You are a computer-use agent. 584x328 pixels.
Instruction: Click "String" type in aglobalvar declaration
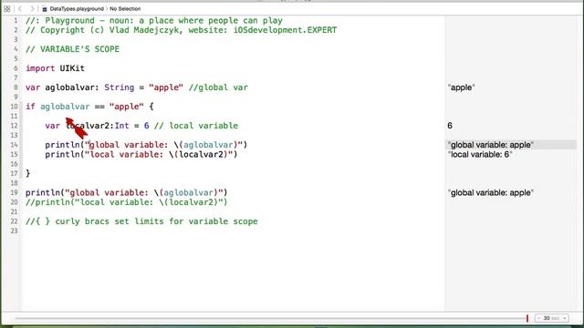(x=120, y=87)
